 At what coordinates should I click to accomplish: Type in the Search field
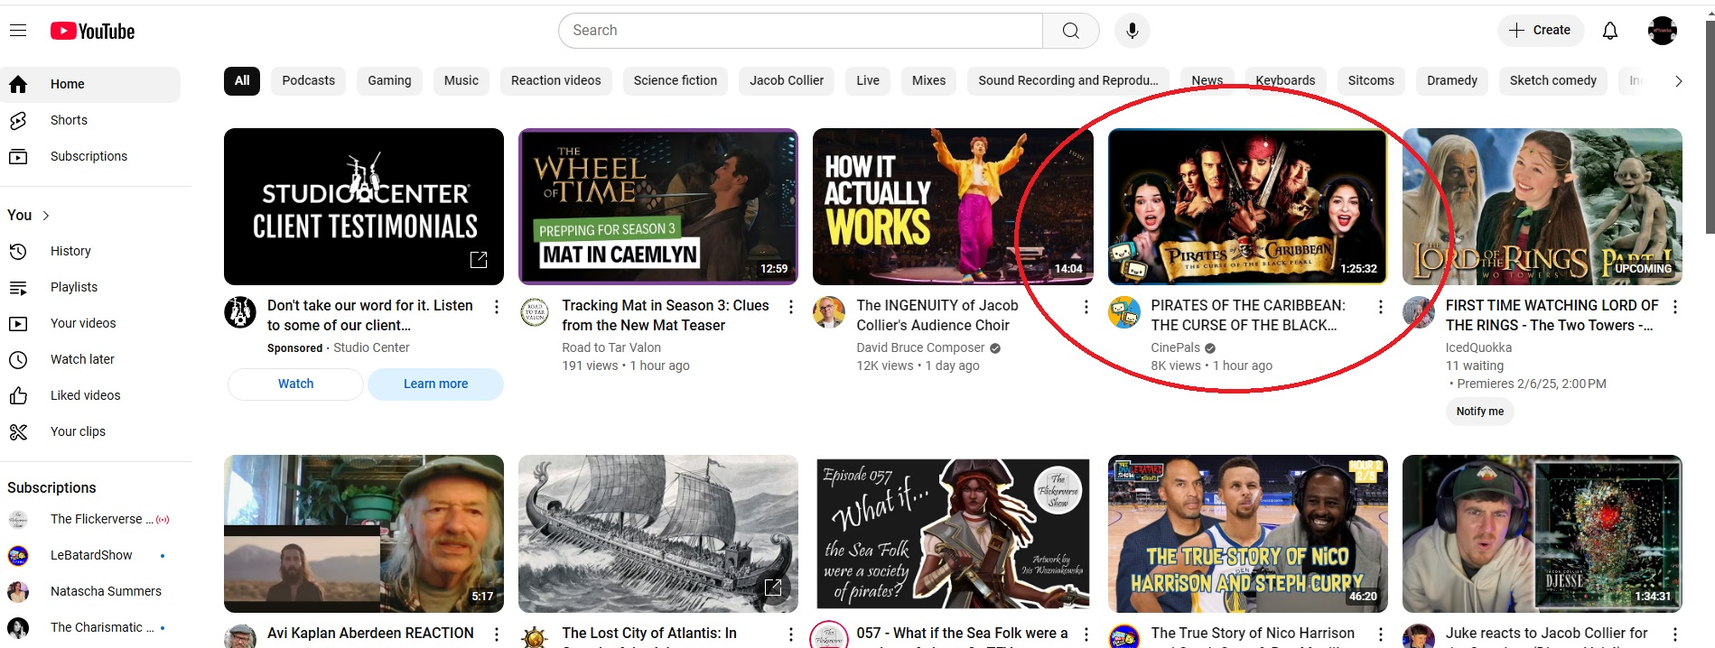pos(799,31)
